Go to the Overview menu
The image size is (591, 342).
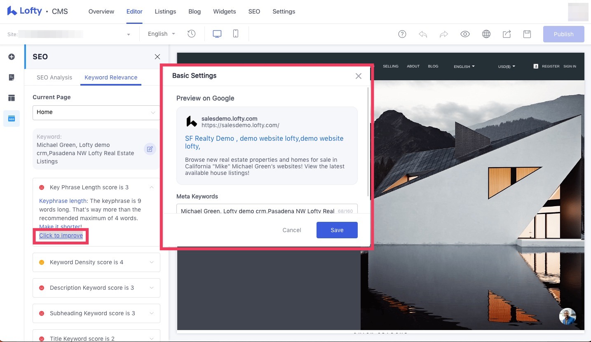click(x=101, y=12)
